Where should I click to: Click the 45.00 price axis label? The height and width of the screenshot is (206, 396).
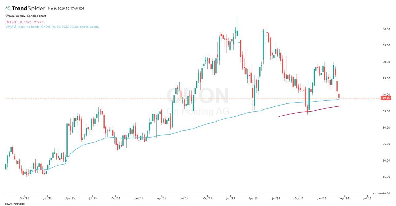tap(386, 78)
